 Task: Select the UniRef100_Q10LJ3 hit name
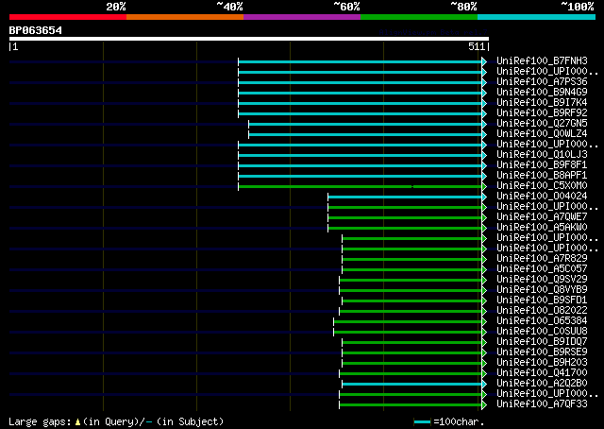tap(542, 155)
